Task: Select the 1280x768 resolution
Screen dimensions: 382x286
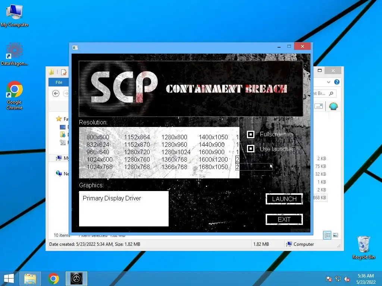Action: (137, 167)
